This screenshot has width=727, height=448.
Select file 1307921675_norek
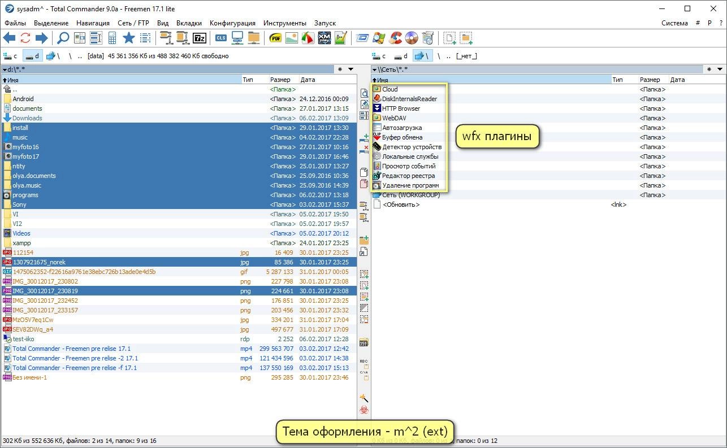(x=179, y=262)
